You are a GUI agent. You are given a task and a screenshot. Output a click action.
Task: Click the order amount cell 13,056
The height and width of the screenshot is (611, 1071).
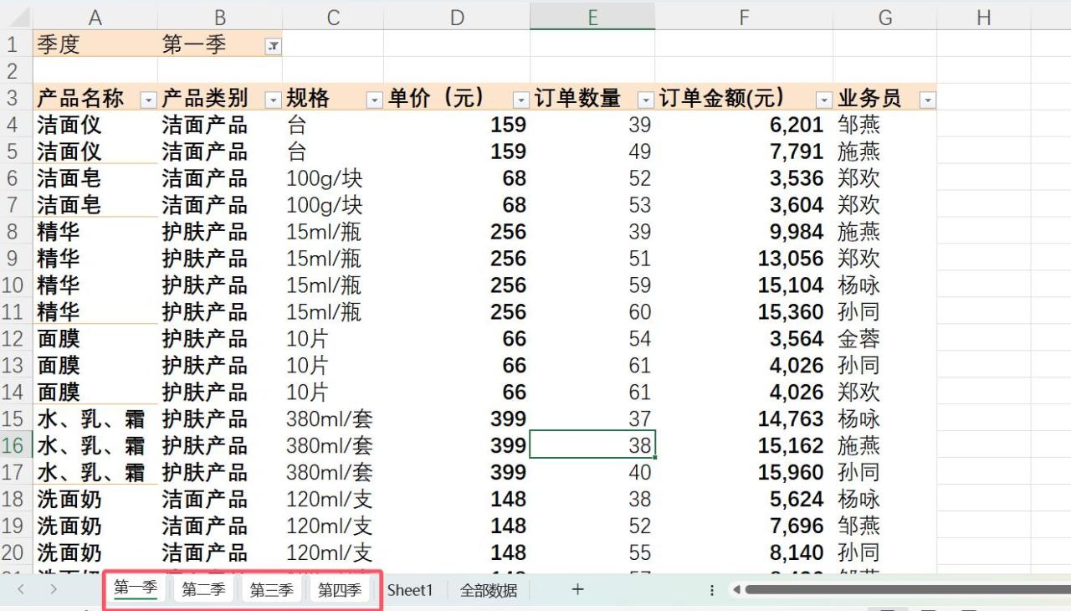744,259
